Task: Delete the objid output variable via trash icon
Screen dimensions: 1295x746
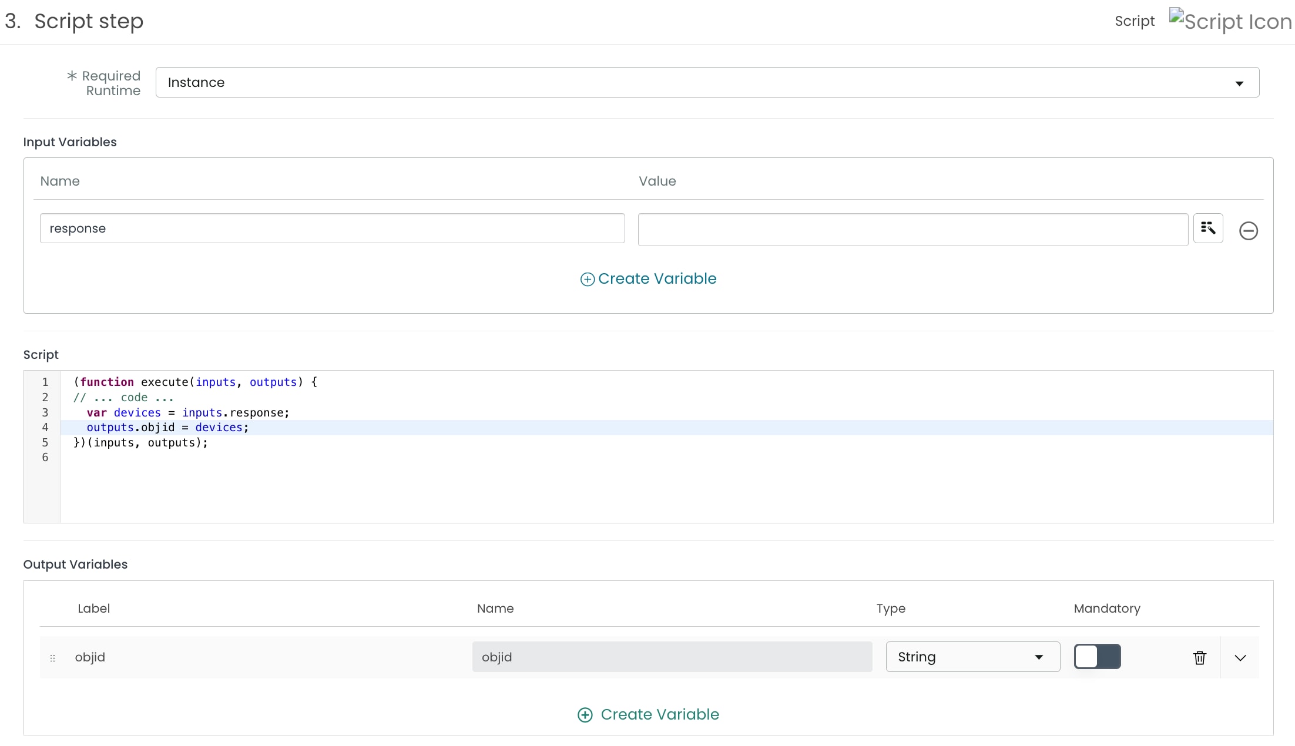Action: point(1199,657)
